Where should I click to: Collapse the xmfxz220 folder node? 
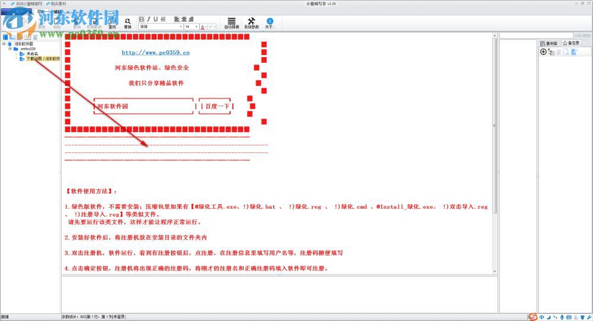point(10,49)
